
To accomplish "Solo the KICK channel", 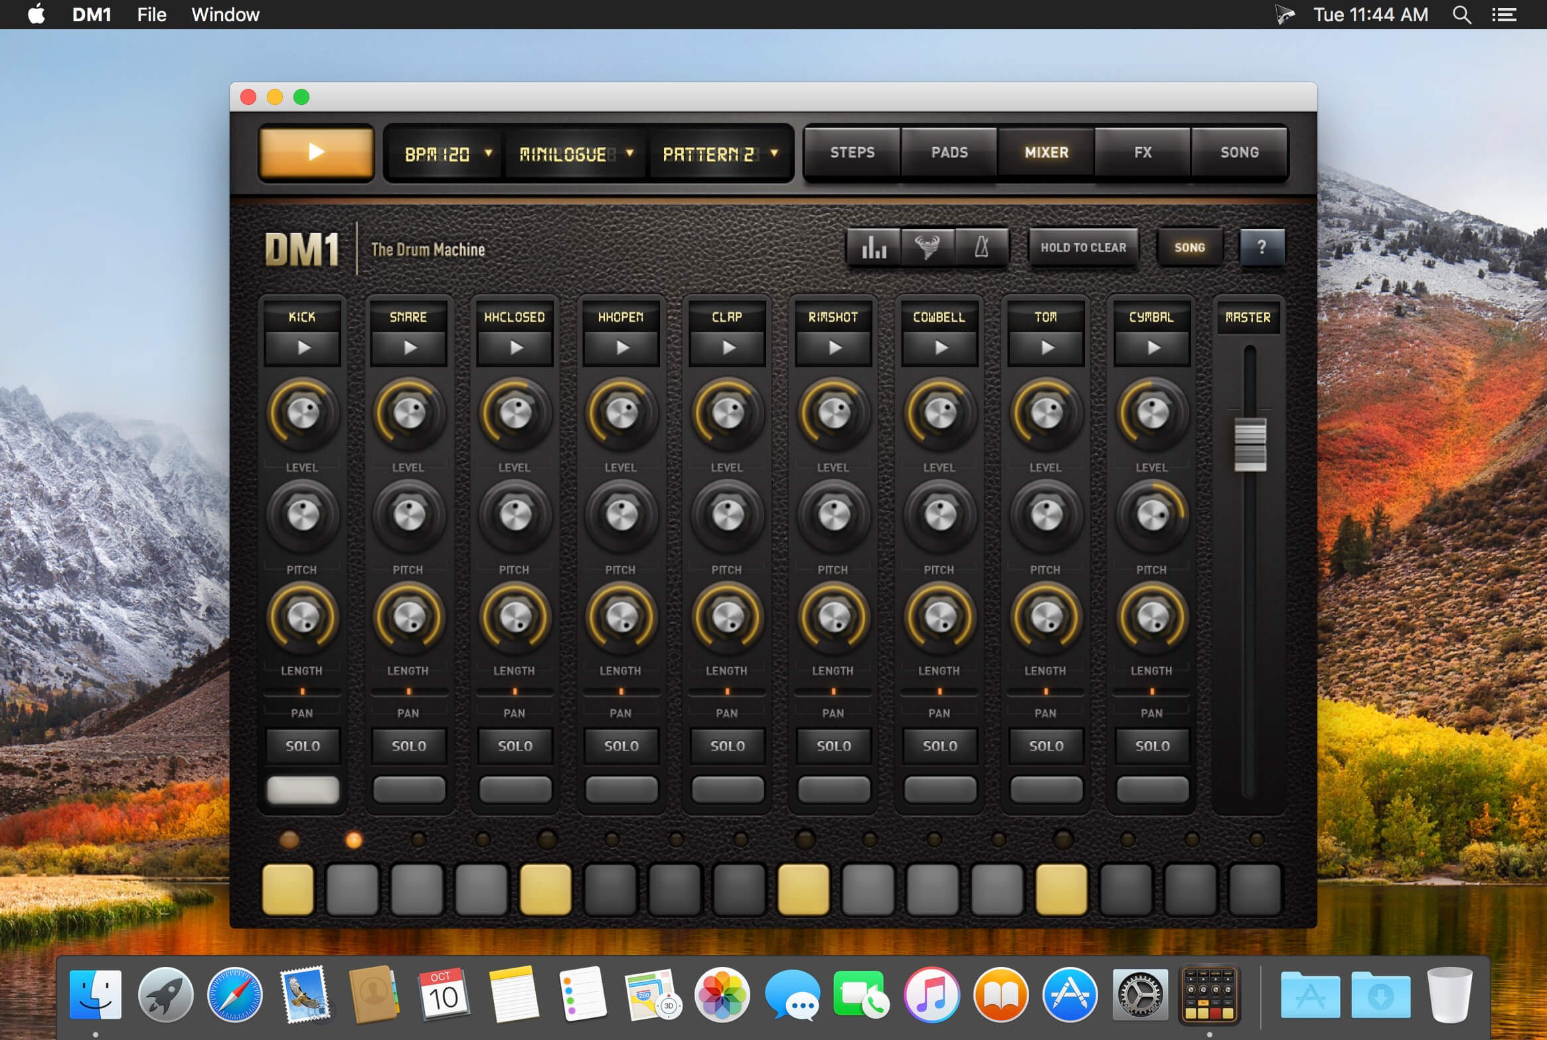I will point(303,746).
